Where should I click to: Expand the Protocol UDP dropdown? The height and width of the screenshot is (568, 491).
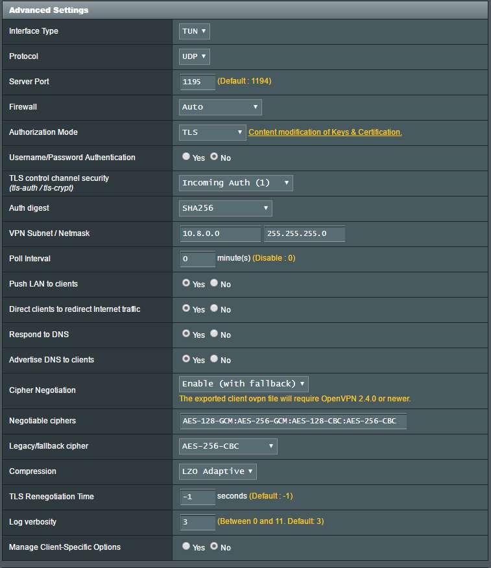pyautogui.click(x=195, y=56)
